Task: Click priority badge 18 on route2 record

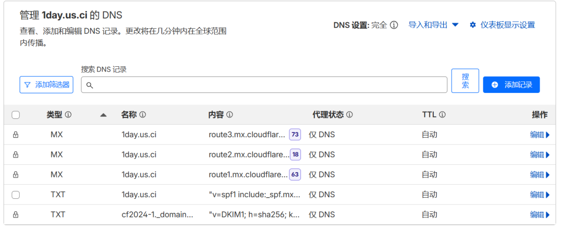Action: point(296,154)
